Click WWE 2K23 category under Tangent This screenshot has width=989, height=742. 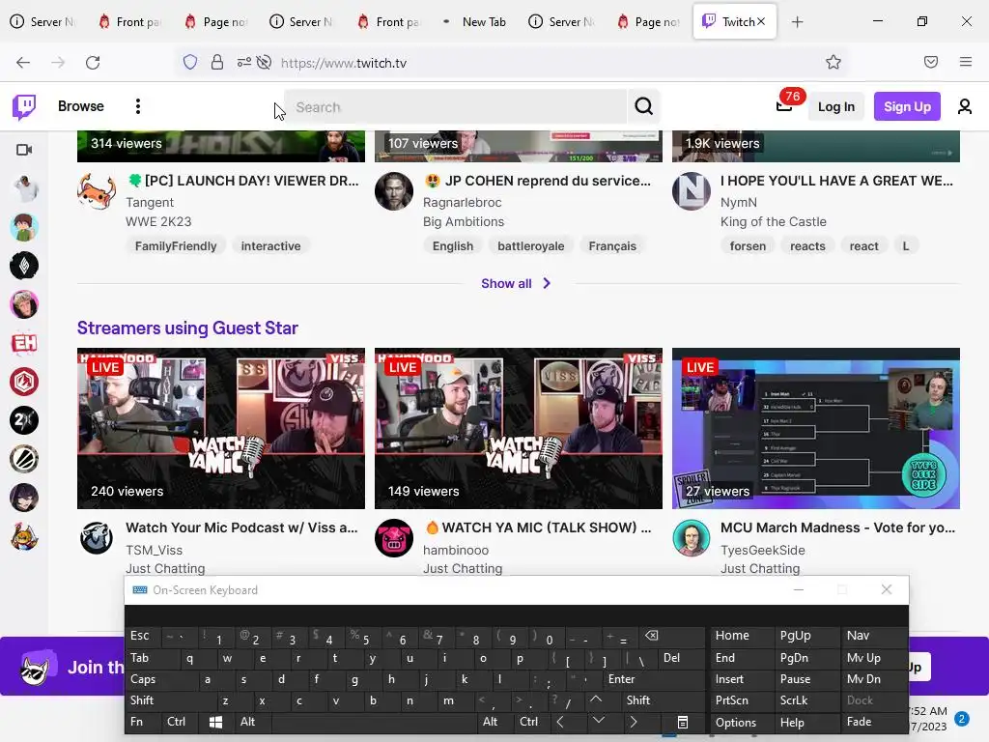coord(158,221)
